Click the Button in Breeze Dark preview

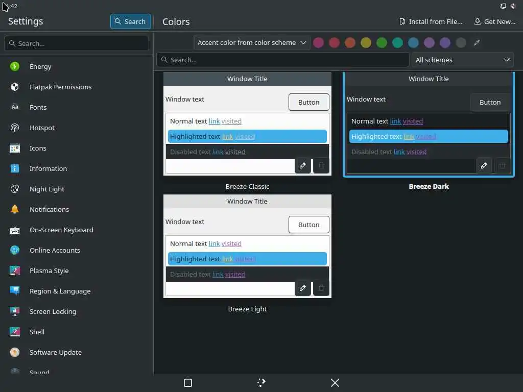click(x=490, y=102)
